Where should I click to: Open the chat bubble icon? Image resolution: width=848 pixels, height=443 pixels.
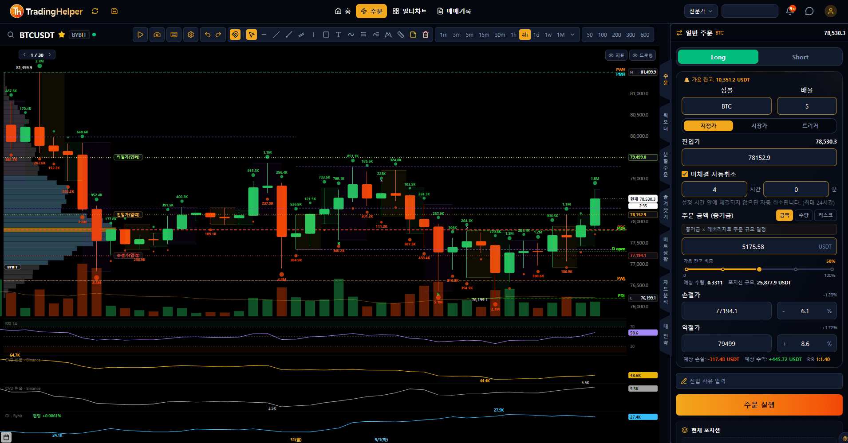pos(809,11)
